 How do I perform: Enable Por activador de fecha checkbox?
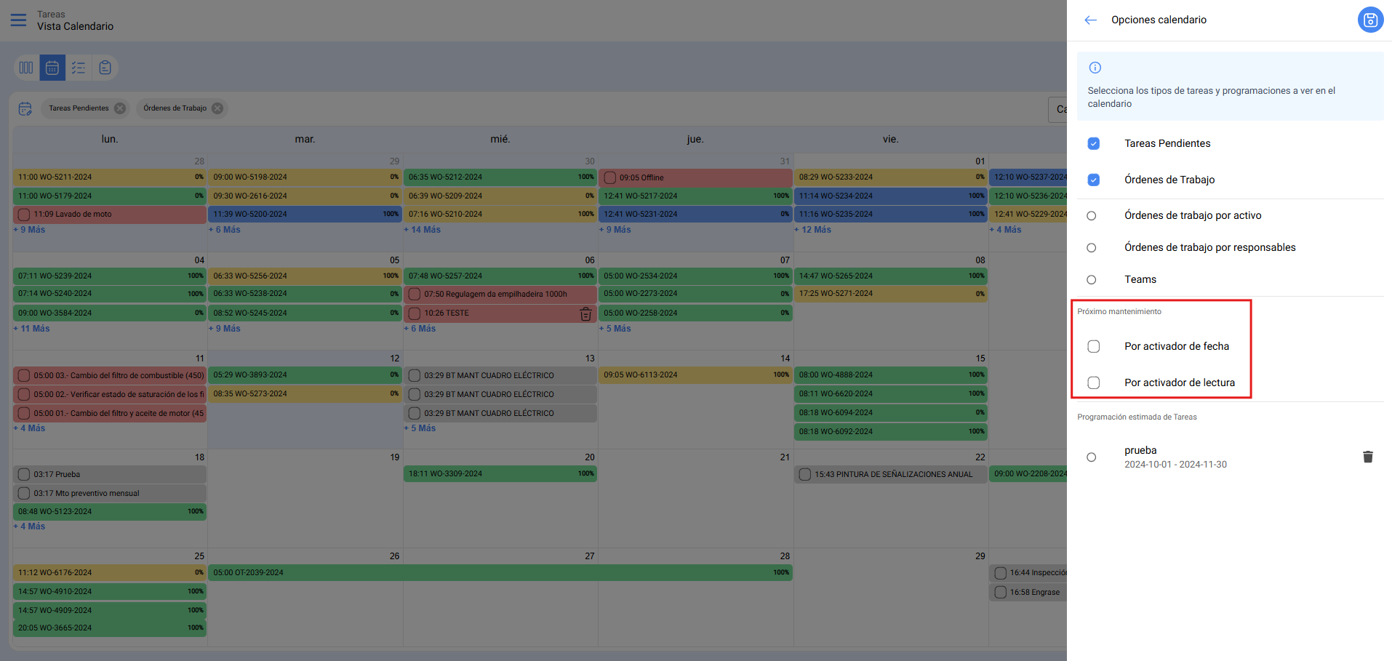[x=1093, y=346]
